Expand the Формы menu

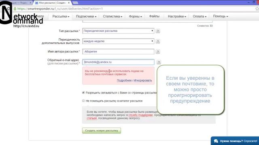(x=135, y=17)
